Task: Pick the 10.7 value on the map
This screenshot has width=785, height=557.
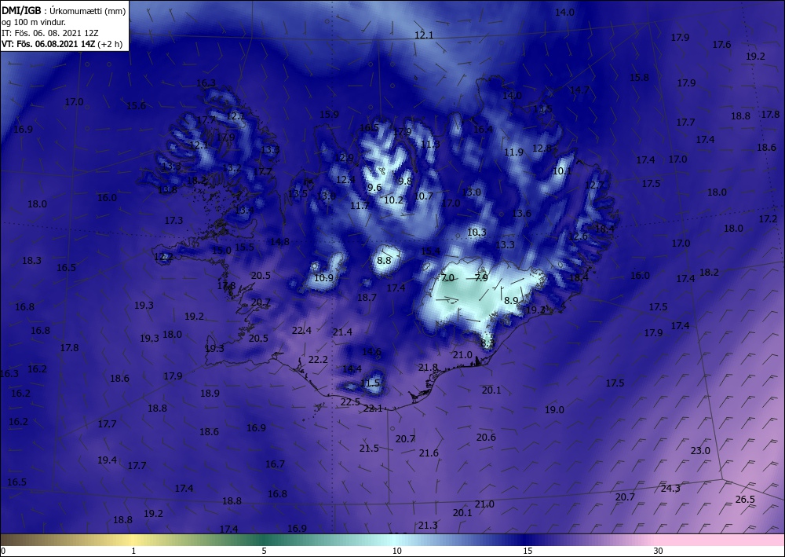Action: coord(424,196)
